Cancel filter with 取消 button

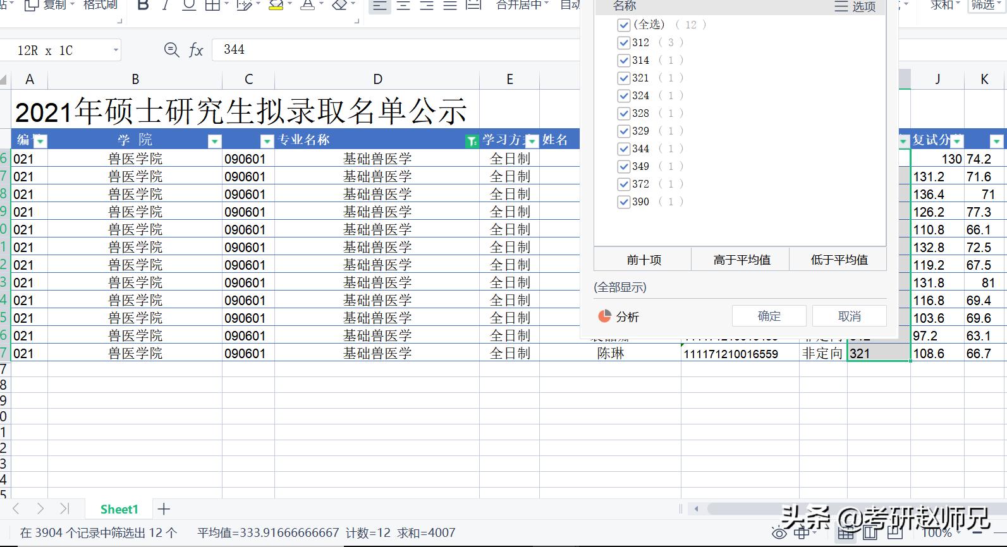pos(850,316)
